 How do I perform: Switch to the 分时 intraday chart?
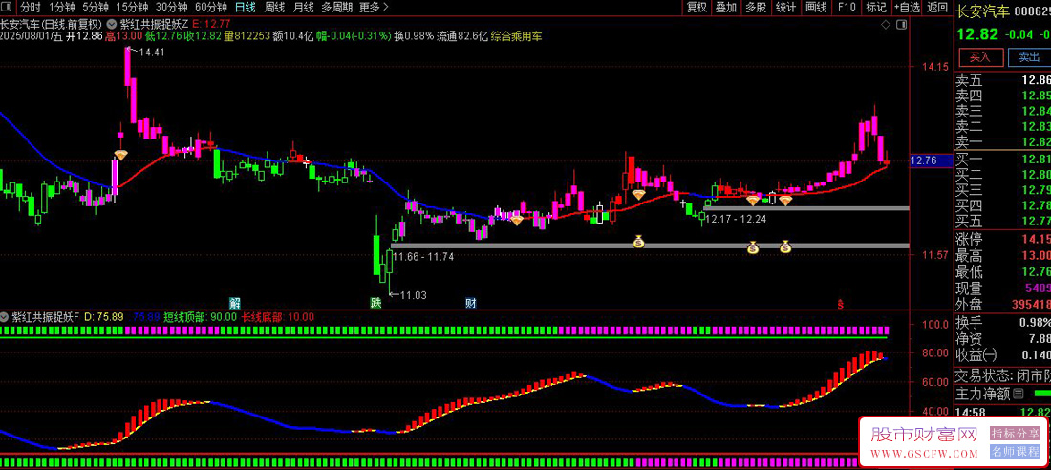[31, 8]
